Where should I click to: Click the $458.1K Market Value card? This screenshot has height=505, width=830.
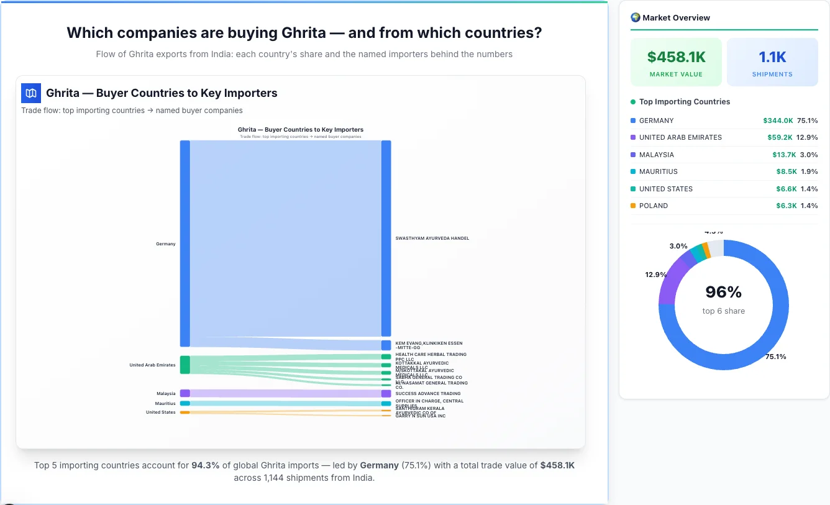pyautogui.click(x=676, y=61)
